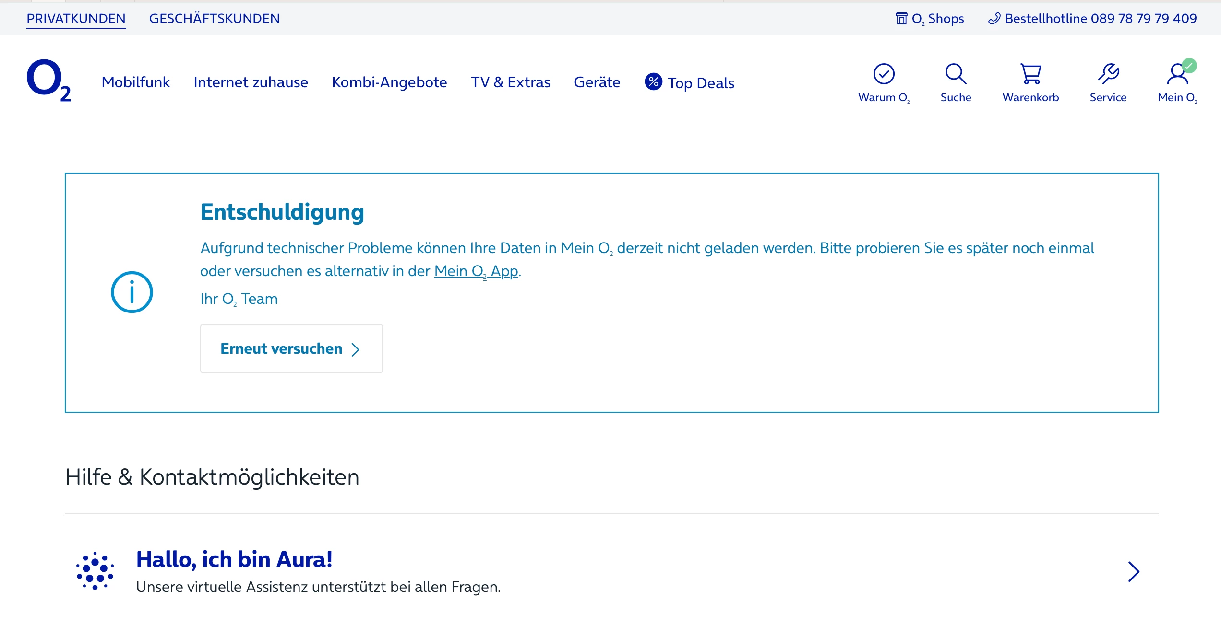This screenshot has width=1221, height=625.
Task: Select the Privatkunden tab
Action: (x=76, y=19)
